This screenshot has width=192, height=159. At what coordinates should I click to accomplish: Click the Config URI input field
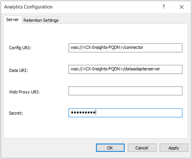coord(125,48)
